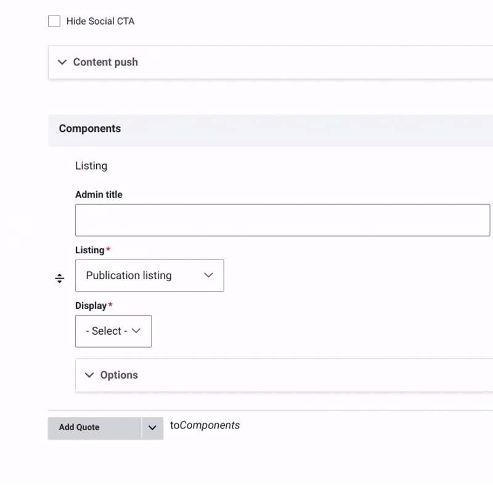Focus the Admin title text field
Viewport: 493px width, 487px height.
(x=282, y=220)
